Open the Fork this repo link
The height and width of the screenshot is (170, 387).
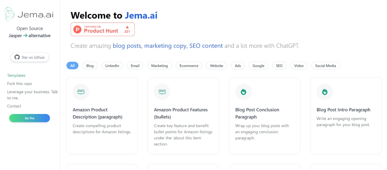pyautogui.click(x=20, y=83)
